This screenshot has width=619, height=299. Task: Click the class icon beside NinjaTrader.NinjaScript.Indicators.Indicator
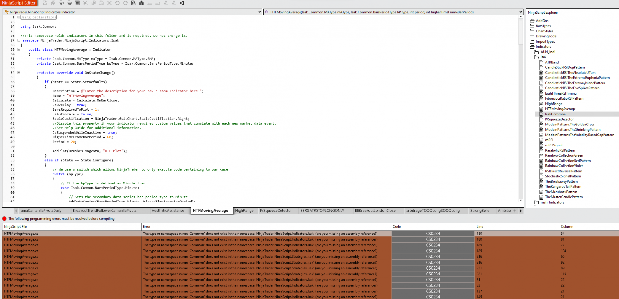(6, 12)
